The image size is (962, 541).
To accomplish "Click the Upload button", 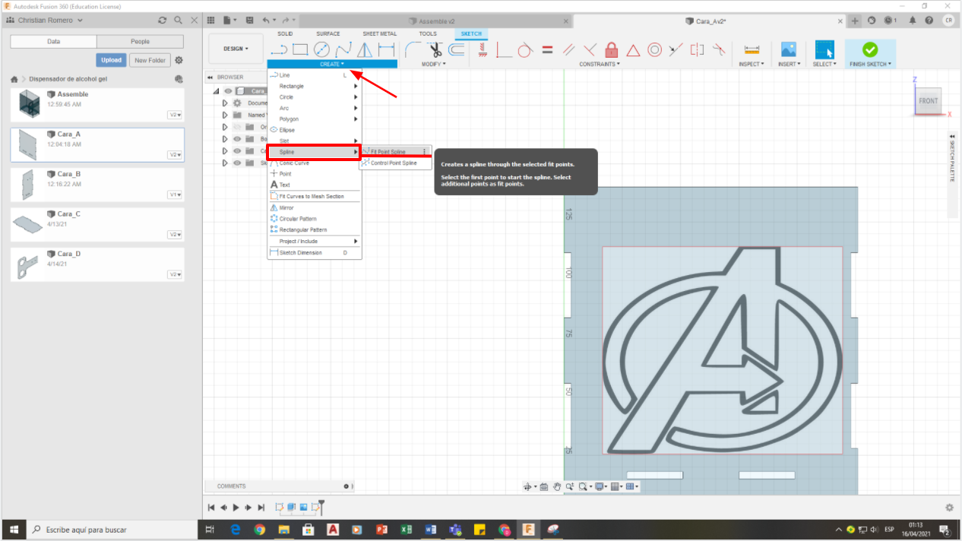I will (111, 60).
